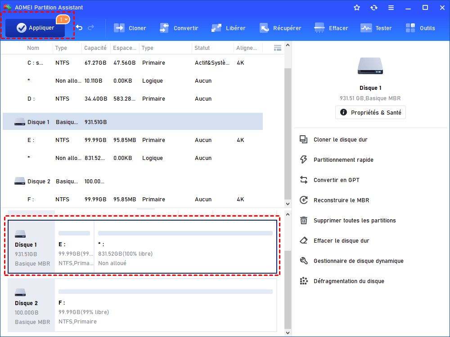Select the 831.52GB unallocated block in disk map
The width and height of the screenshot is (450, 337).
pyautogui.click(x=185, y=247)
